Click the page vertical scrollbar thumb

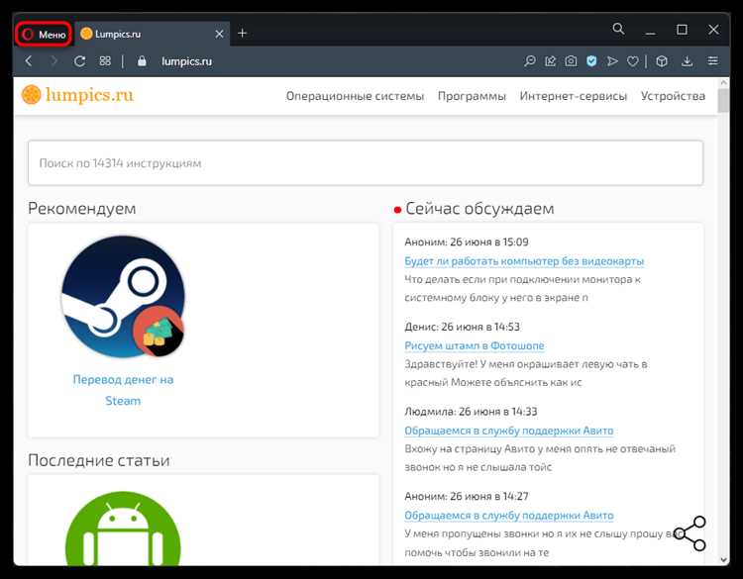pos(723,100)
